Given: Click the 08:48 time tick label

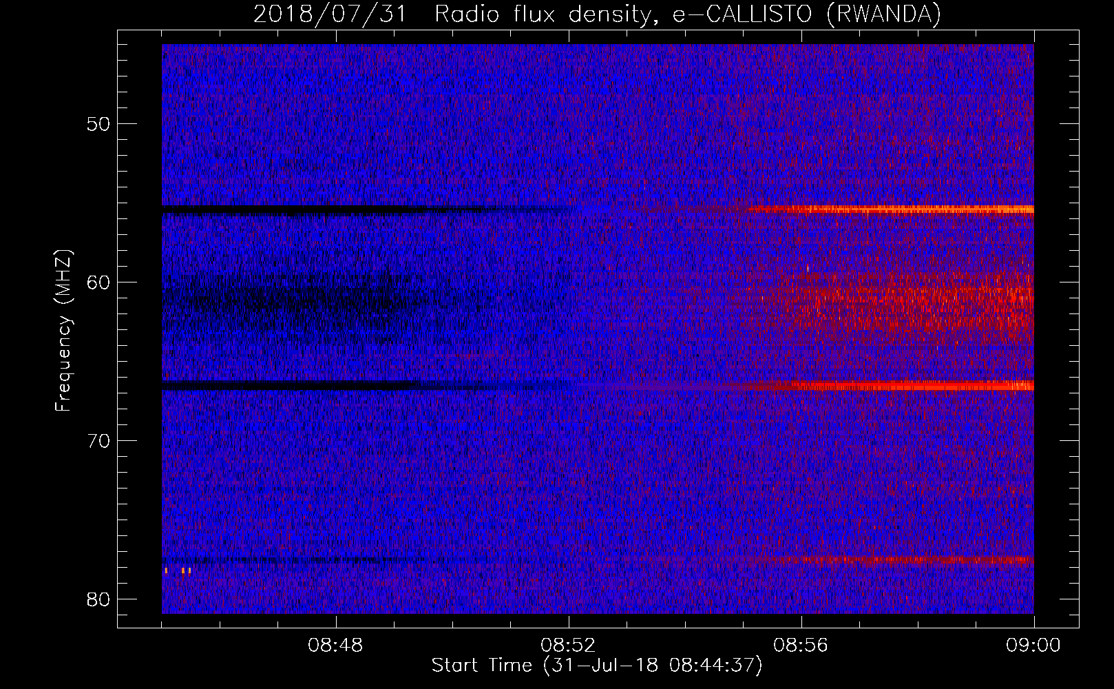Looking at the screenshot, I should coord(336,646).
